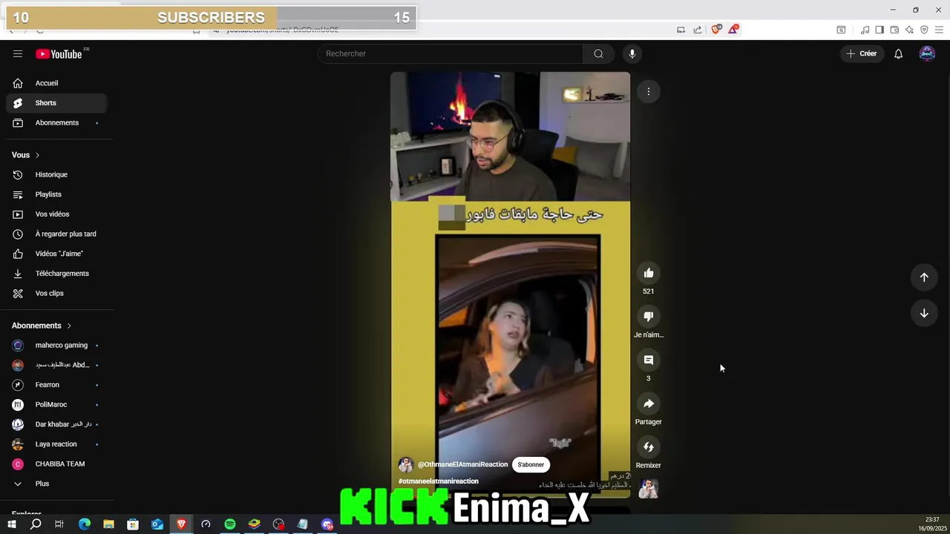Open Brave Shields icon in address bar
950x534 pixels.
point(716,30)
